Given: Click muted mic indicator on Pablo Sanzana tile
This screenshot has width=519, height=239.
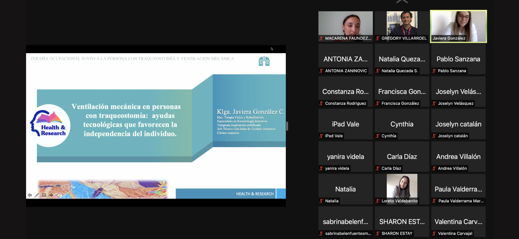Looking at the screenshot, I should (x=434, y=71).
